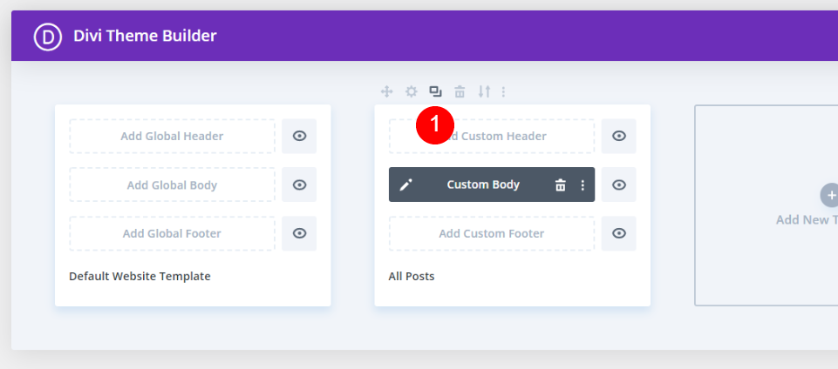838x369 pixels.
Task: Click the export/import arrows icon for template
Action: [484, 91]
